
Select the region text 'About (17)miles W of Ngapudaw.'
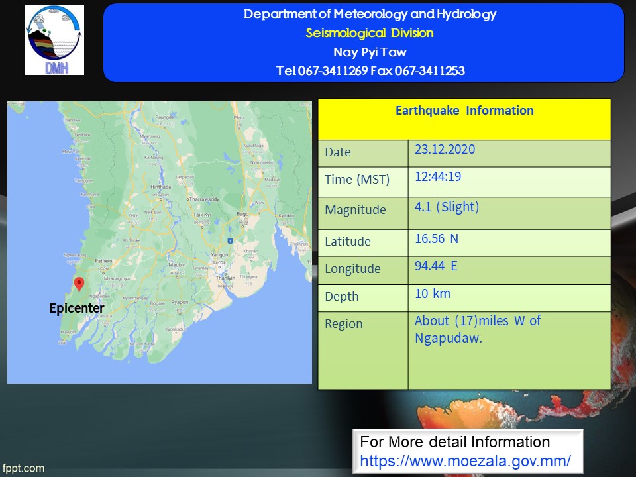pyautogui.click(x=478, y=329)
